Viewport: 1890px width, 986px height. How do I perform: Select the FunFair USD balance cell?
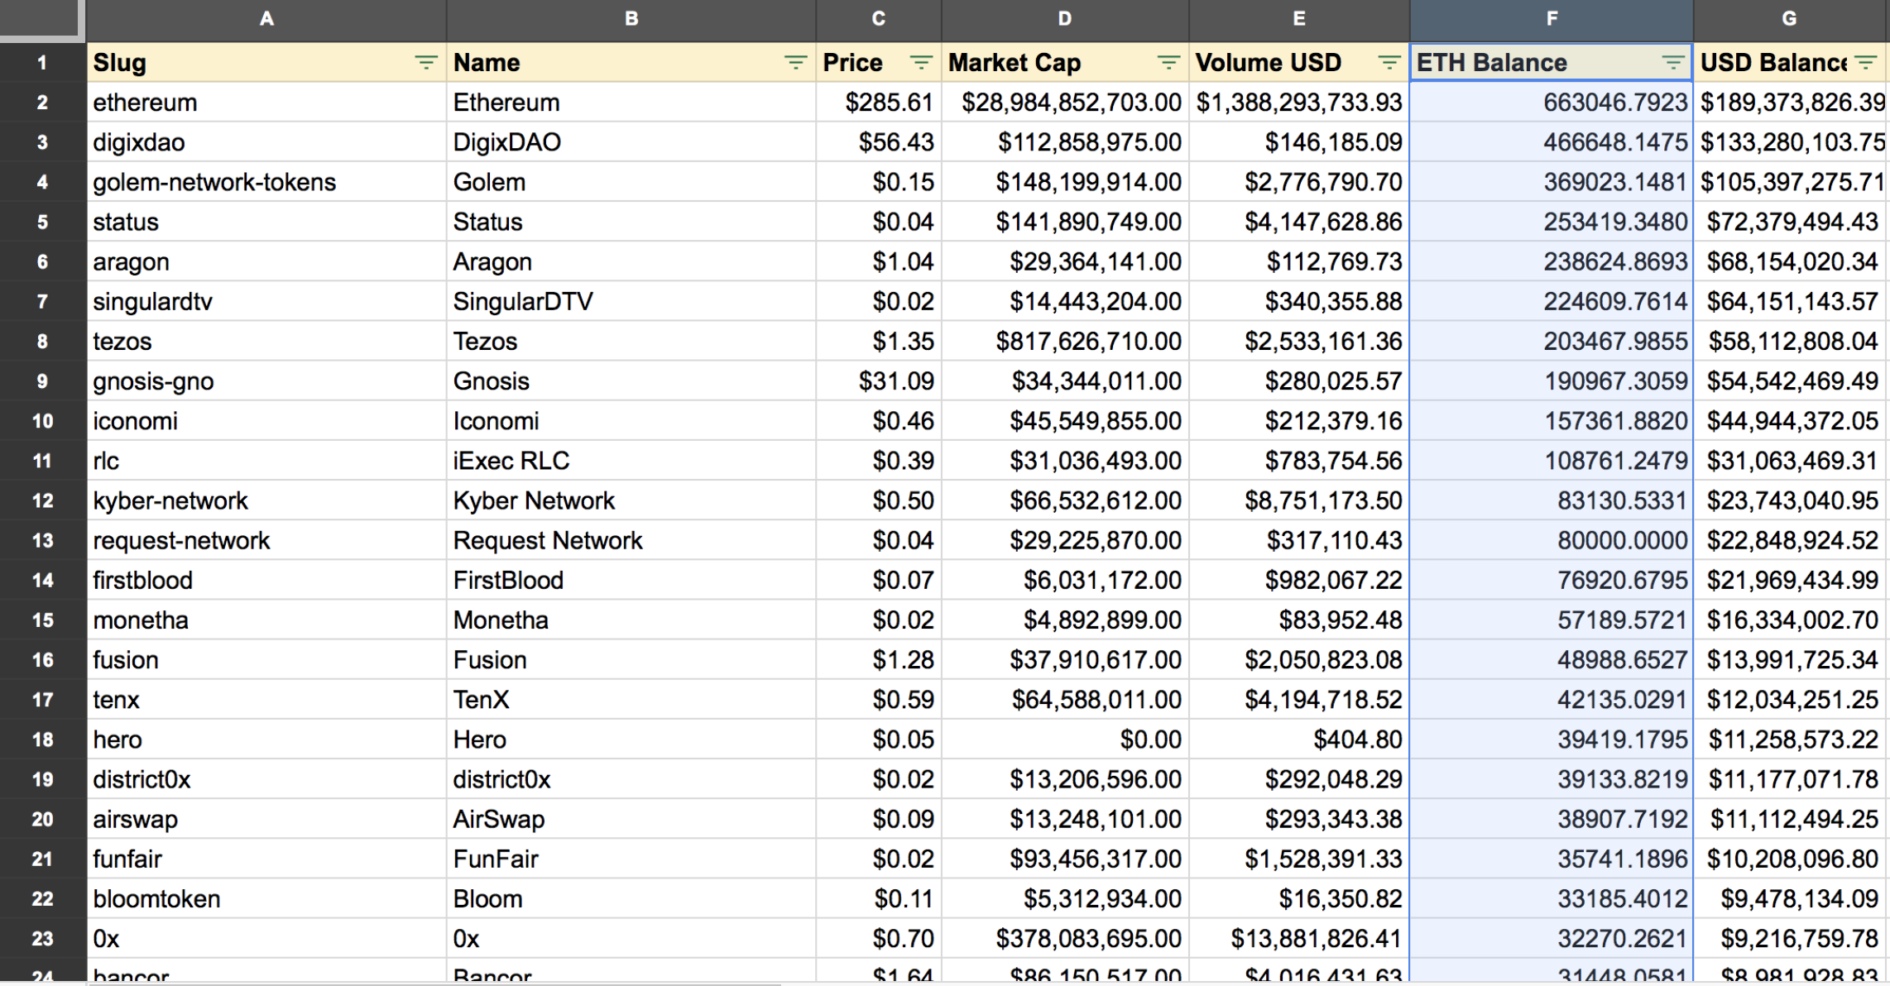(x=1791, y=859)
